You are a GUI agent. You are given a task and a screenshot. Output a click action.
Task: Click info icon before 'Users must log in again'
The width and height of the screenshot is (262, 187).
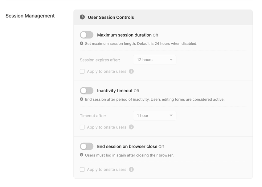point(82,155)
